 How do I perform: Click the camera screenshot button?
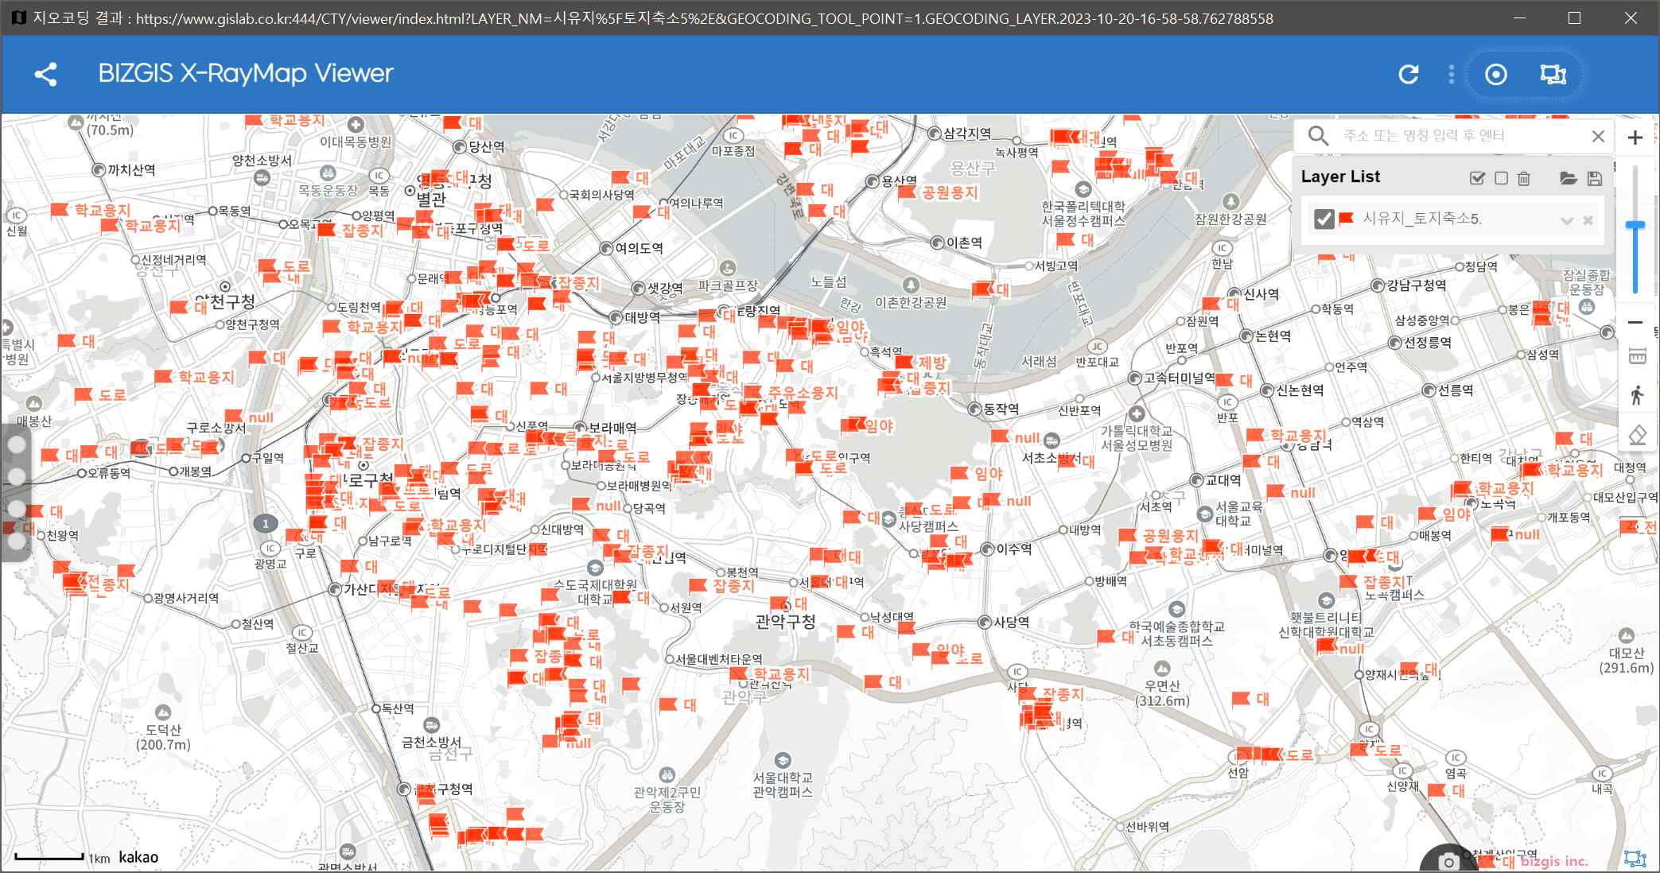[1449, 862]
